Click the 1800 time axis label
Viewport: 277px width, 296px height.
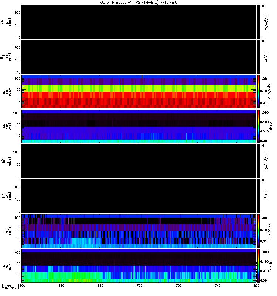pos(256,285)
